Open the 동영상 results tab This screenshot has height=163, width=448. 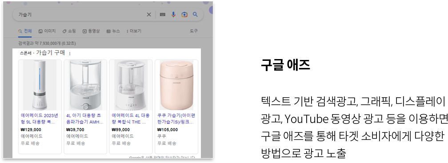(91, 31)
